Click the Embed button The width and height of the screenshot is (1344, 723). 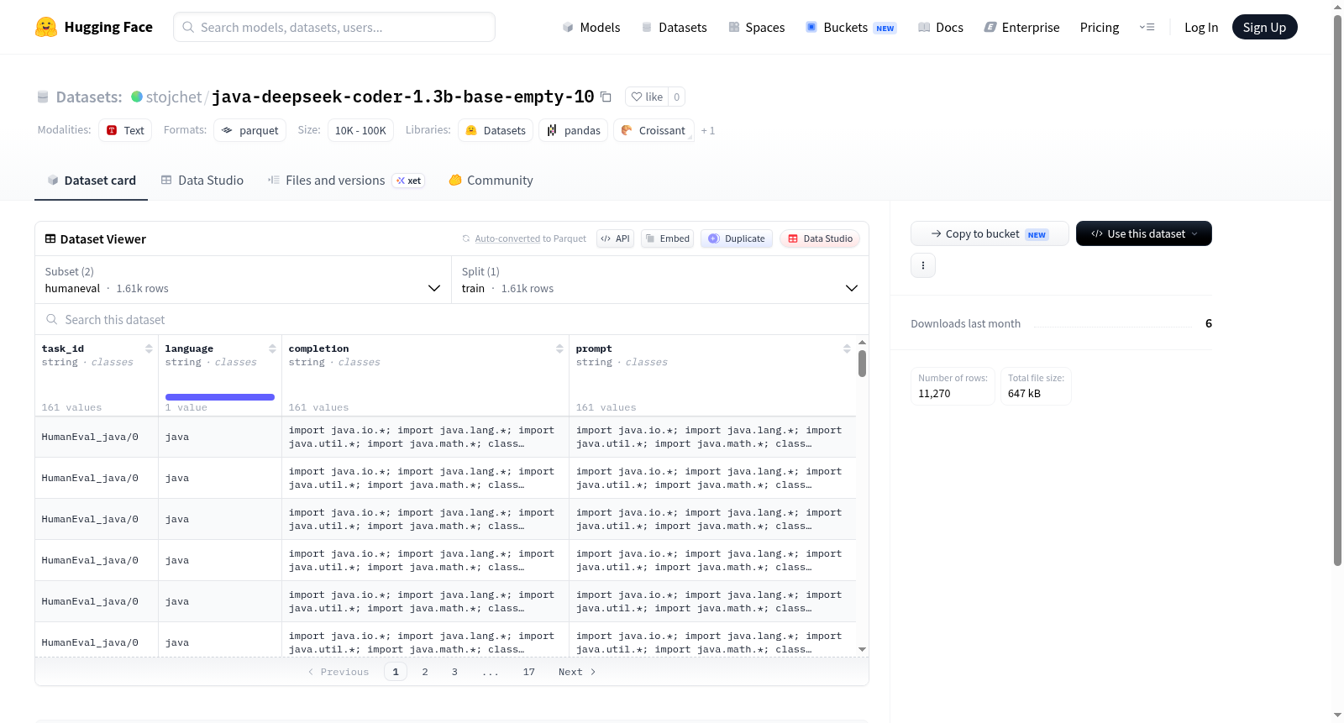[x=667, y=238]
